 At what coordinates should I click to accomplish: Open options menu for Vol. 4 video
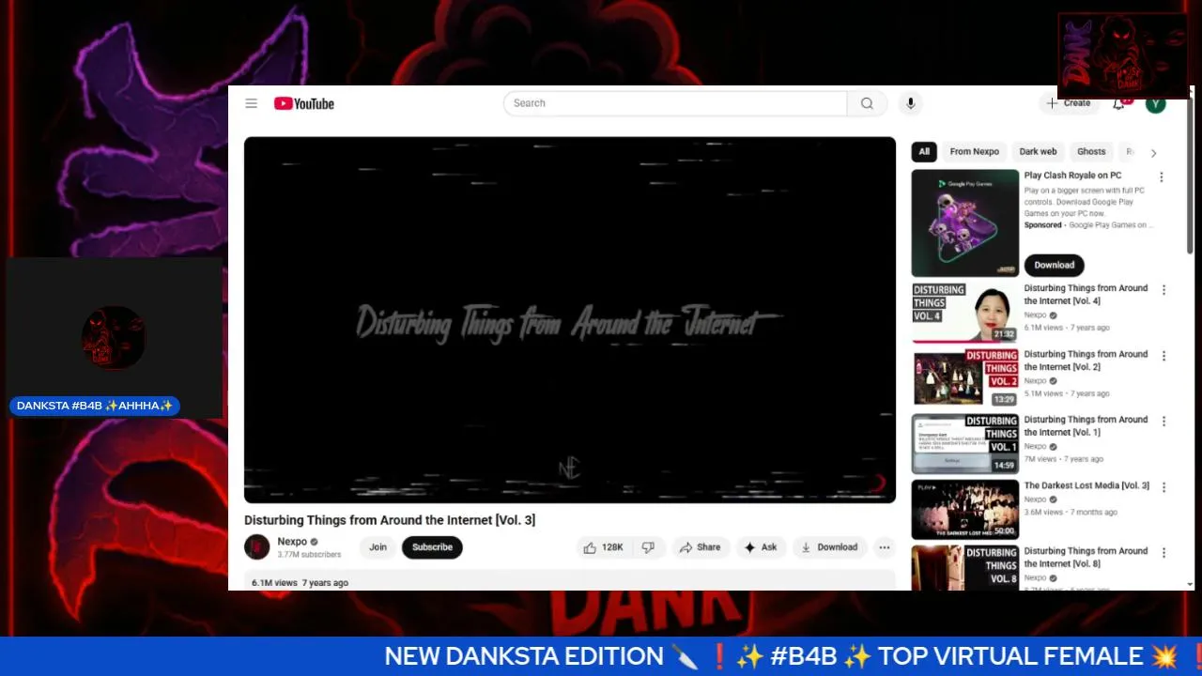click(1163, 290)
